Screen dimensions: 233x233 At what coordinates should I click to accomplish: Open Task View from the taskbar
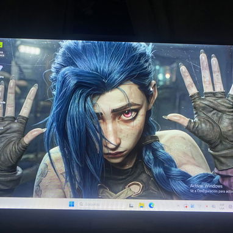tap(131, 206)
